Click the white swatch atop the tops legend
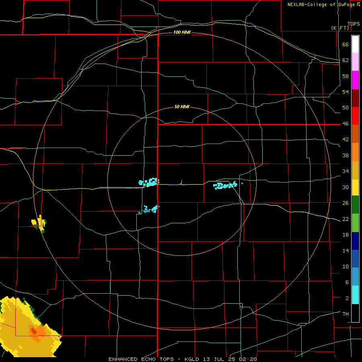Screen dimensions: 362x362 click(x=355, y=44)
